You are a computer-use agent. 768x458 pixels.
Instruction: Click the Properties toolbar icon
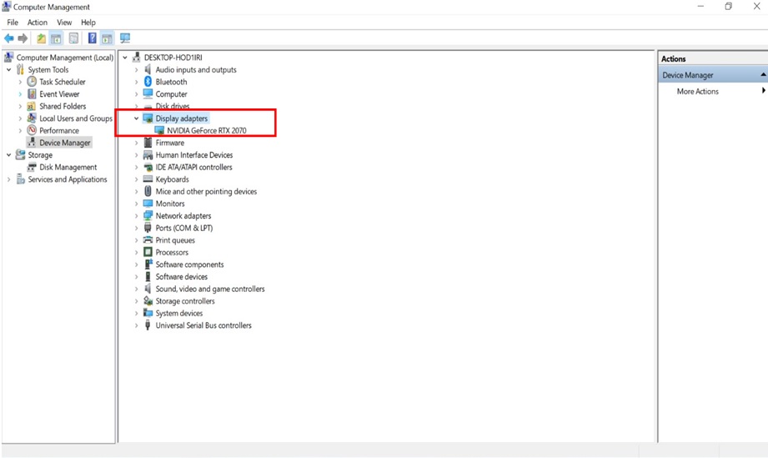click(x=73, y=38)
